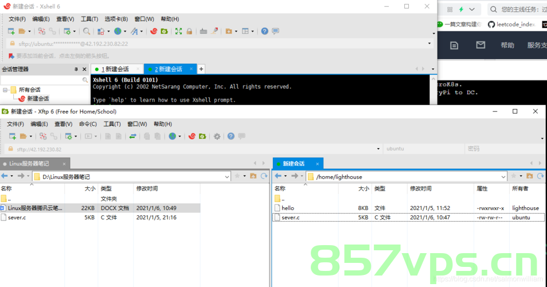This screenshot has width=547, height=287.
Task: Click the open folder icon in Xshell toolbar
Action: tap(22, 32)
